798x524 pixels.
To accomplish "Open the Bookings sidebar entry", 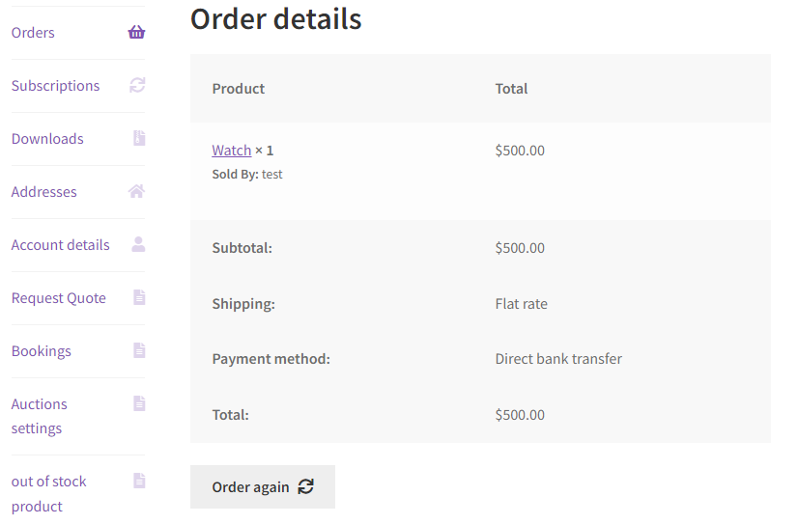I will (x=41, y=351).
